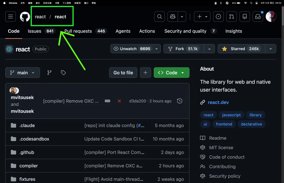284x183 pixels.
Task: Open the .github folder
Action: coord(27,152)
